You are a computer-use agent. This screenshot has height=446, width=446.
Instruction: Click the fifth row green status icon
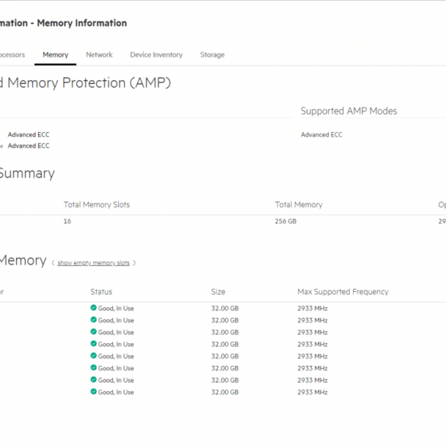(x=93, y=355)
